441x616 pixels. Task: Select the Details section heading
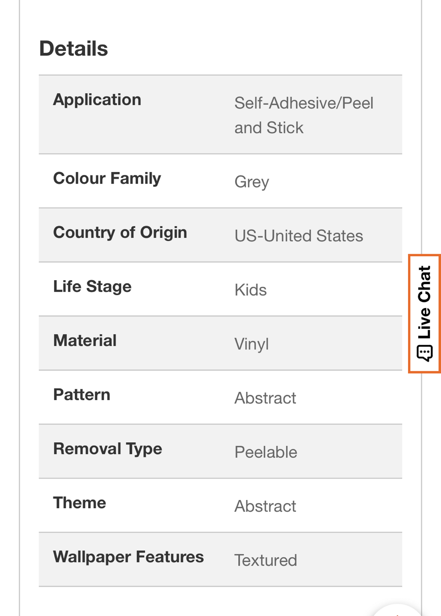click(x=74, y=48)
